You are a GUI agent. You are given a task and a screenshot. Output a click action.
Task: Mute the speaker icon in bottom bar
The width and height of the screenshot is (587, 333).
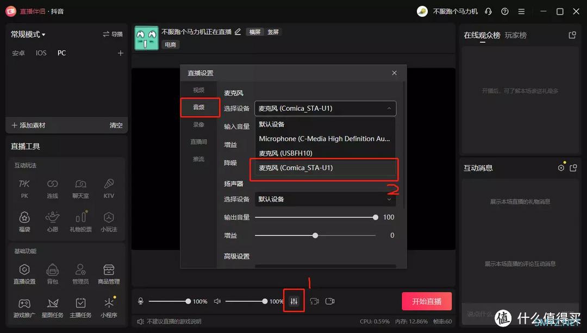217,301
